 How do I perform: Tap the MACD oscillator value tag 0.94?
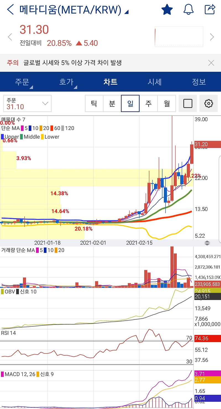[x=207, y=398]
